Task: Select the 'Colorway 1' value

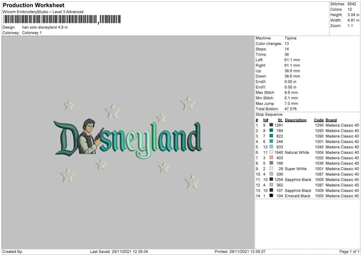Action: tap(32, 33)
